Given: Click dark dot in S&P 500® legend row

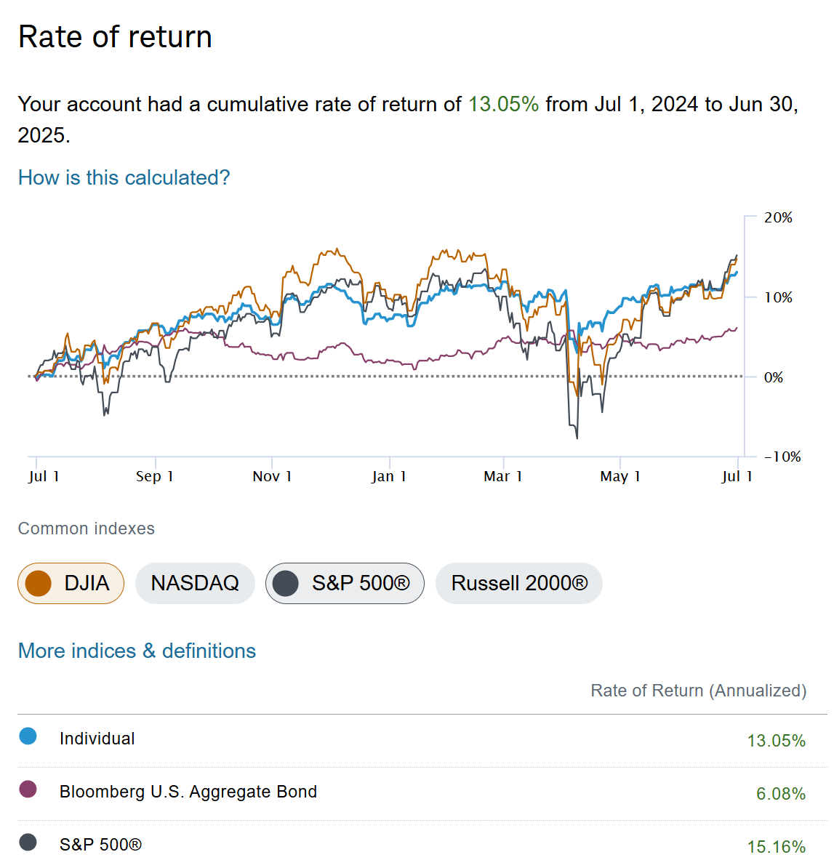Looking at the screenshot, I should coord(28,843).
